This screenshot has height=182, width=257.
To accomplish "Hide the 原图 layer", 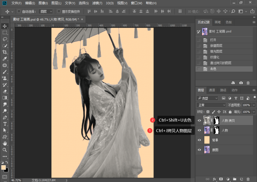I will point(199,150).
